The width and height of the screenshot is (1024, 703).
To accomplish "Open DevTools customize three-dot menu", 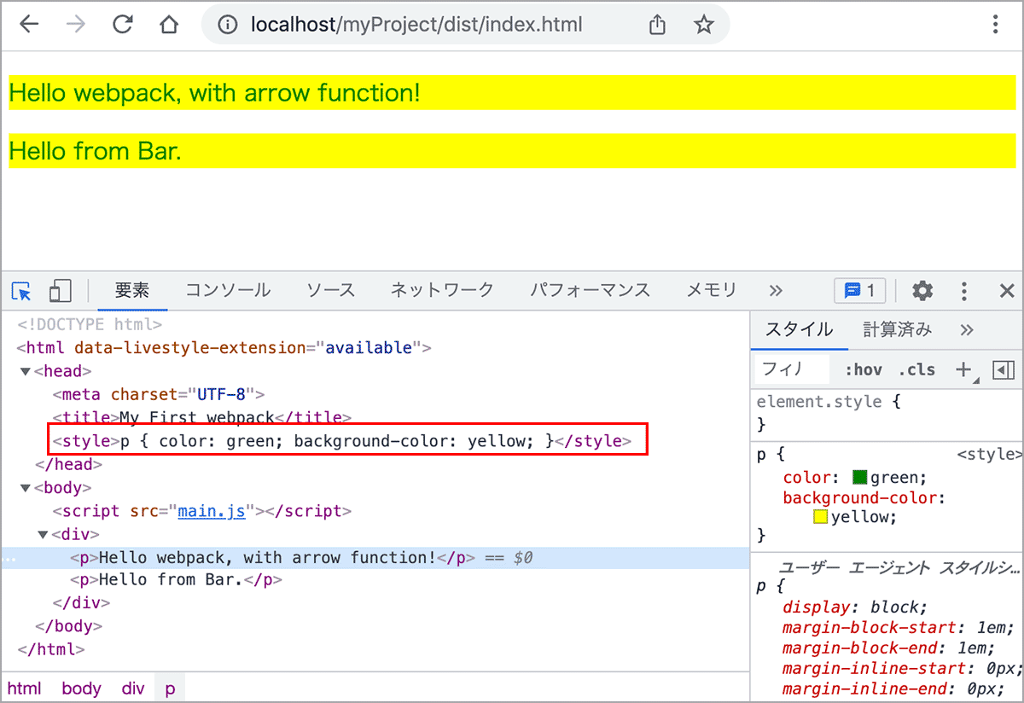I will 964,291.
